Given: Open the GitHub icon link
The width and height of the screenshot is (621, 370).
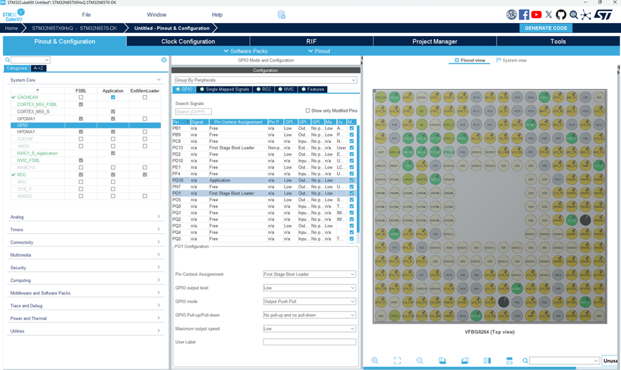Looking at the screenshot, I should pyautogui.click(x=561, y=15).
